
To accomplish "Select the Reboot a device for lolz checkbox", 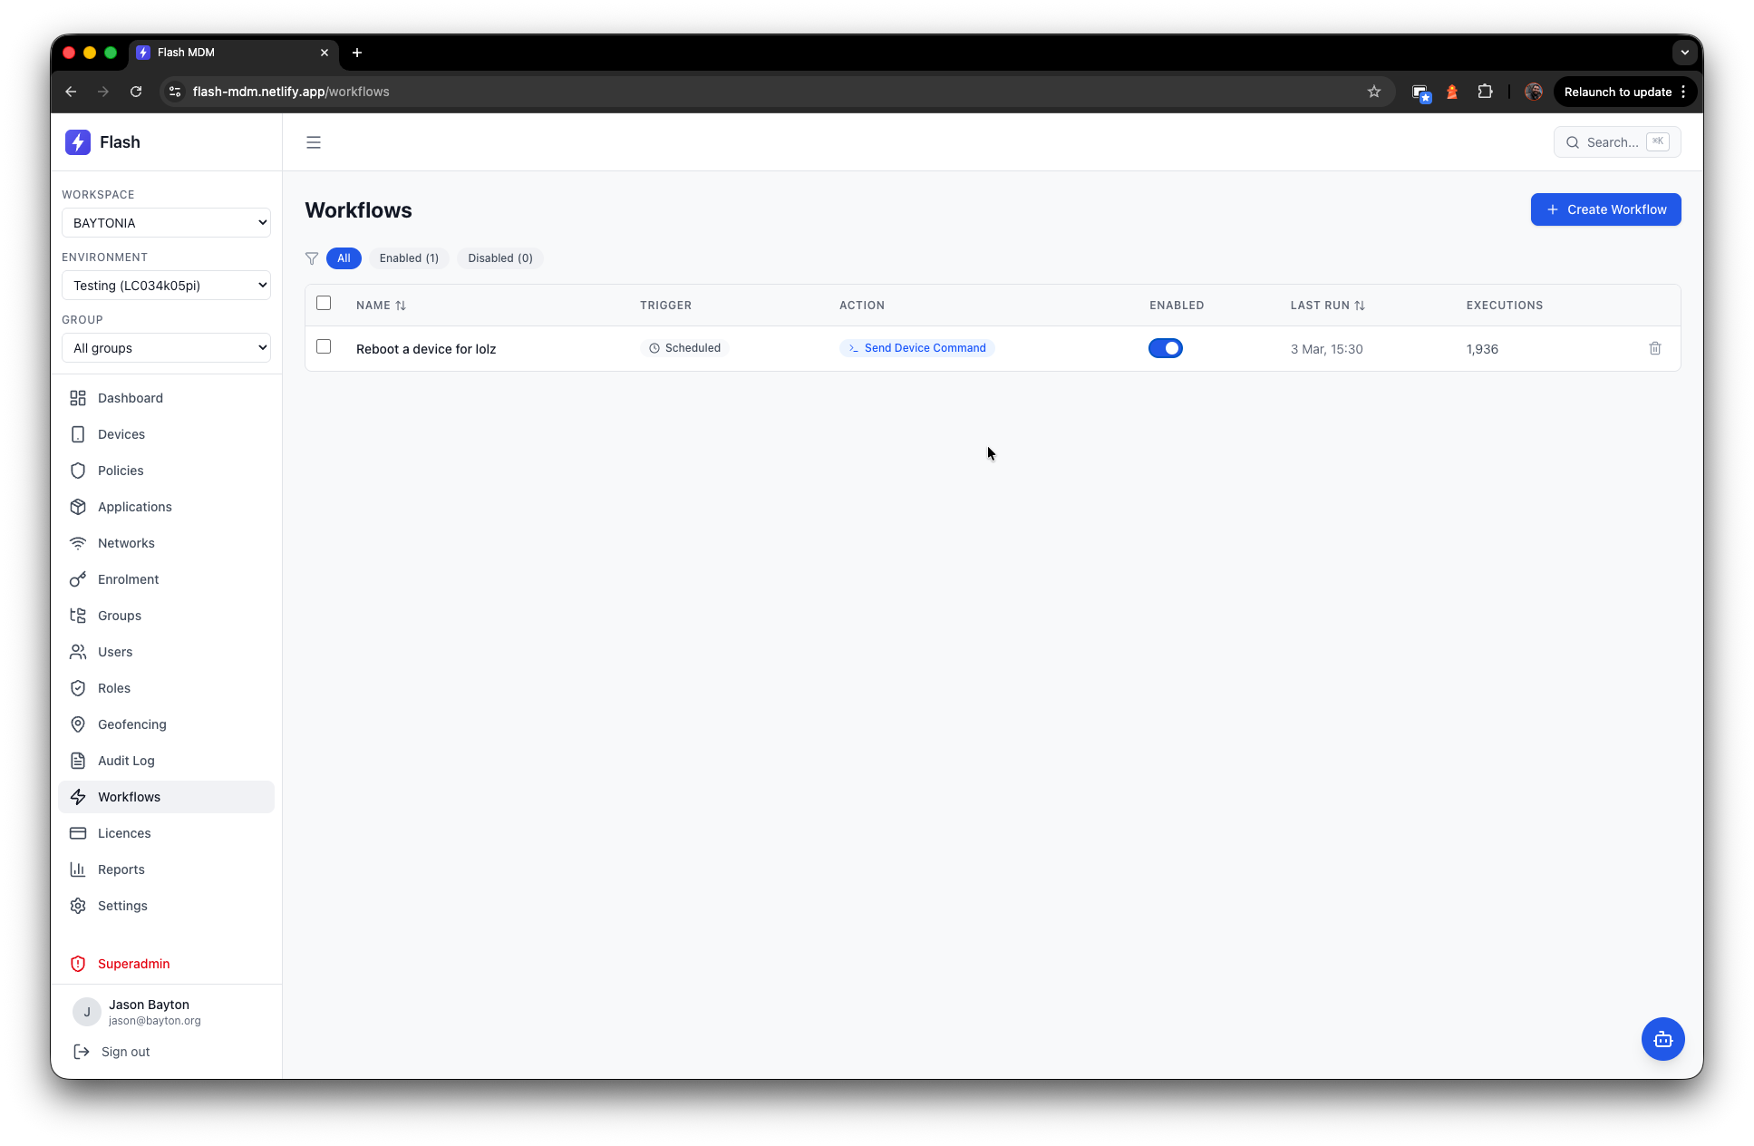I will [324, 347].
